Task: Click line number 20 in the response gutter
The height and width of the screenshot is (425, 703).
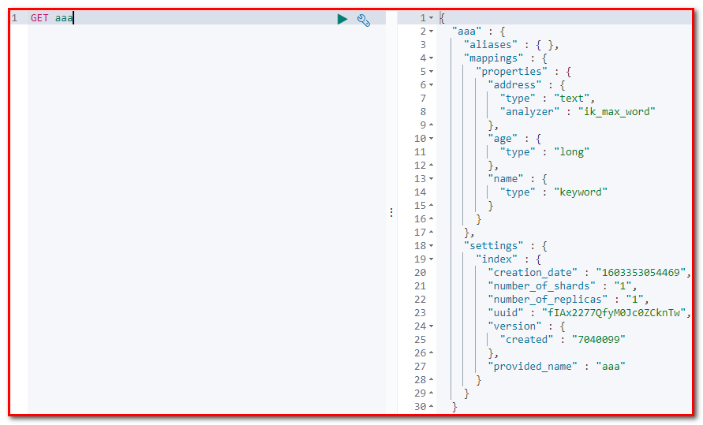Action: click(420, 273)
